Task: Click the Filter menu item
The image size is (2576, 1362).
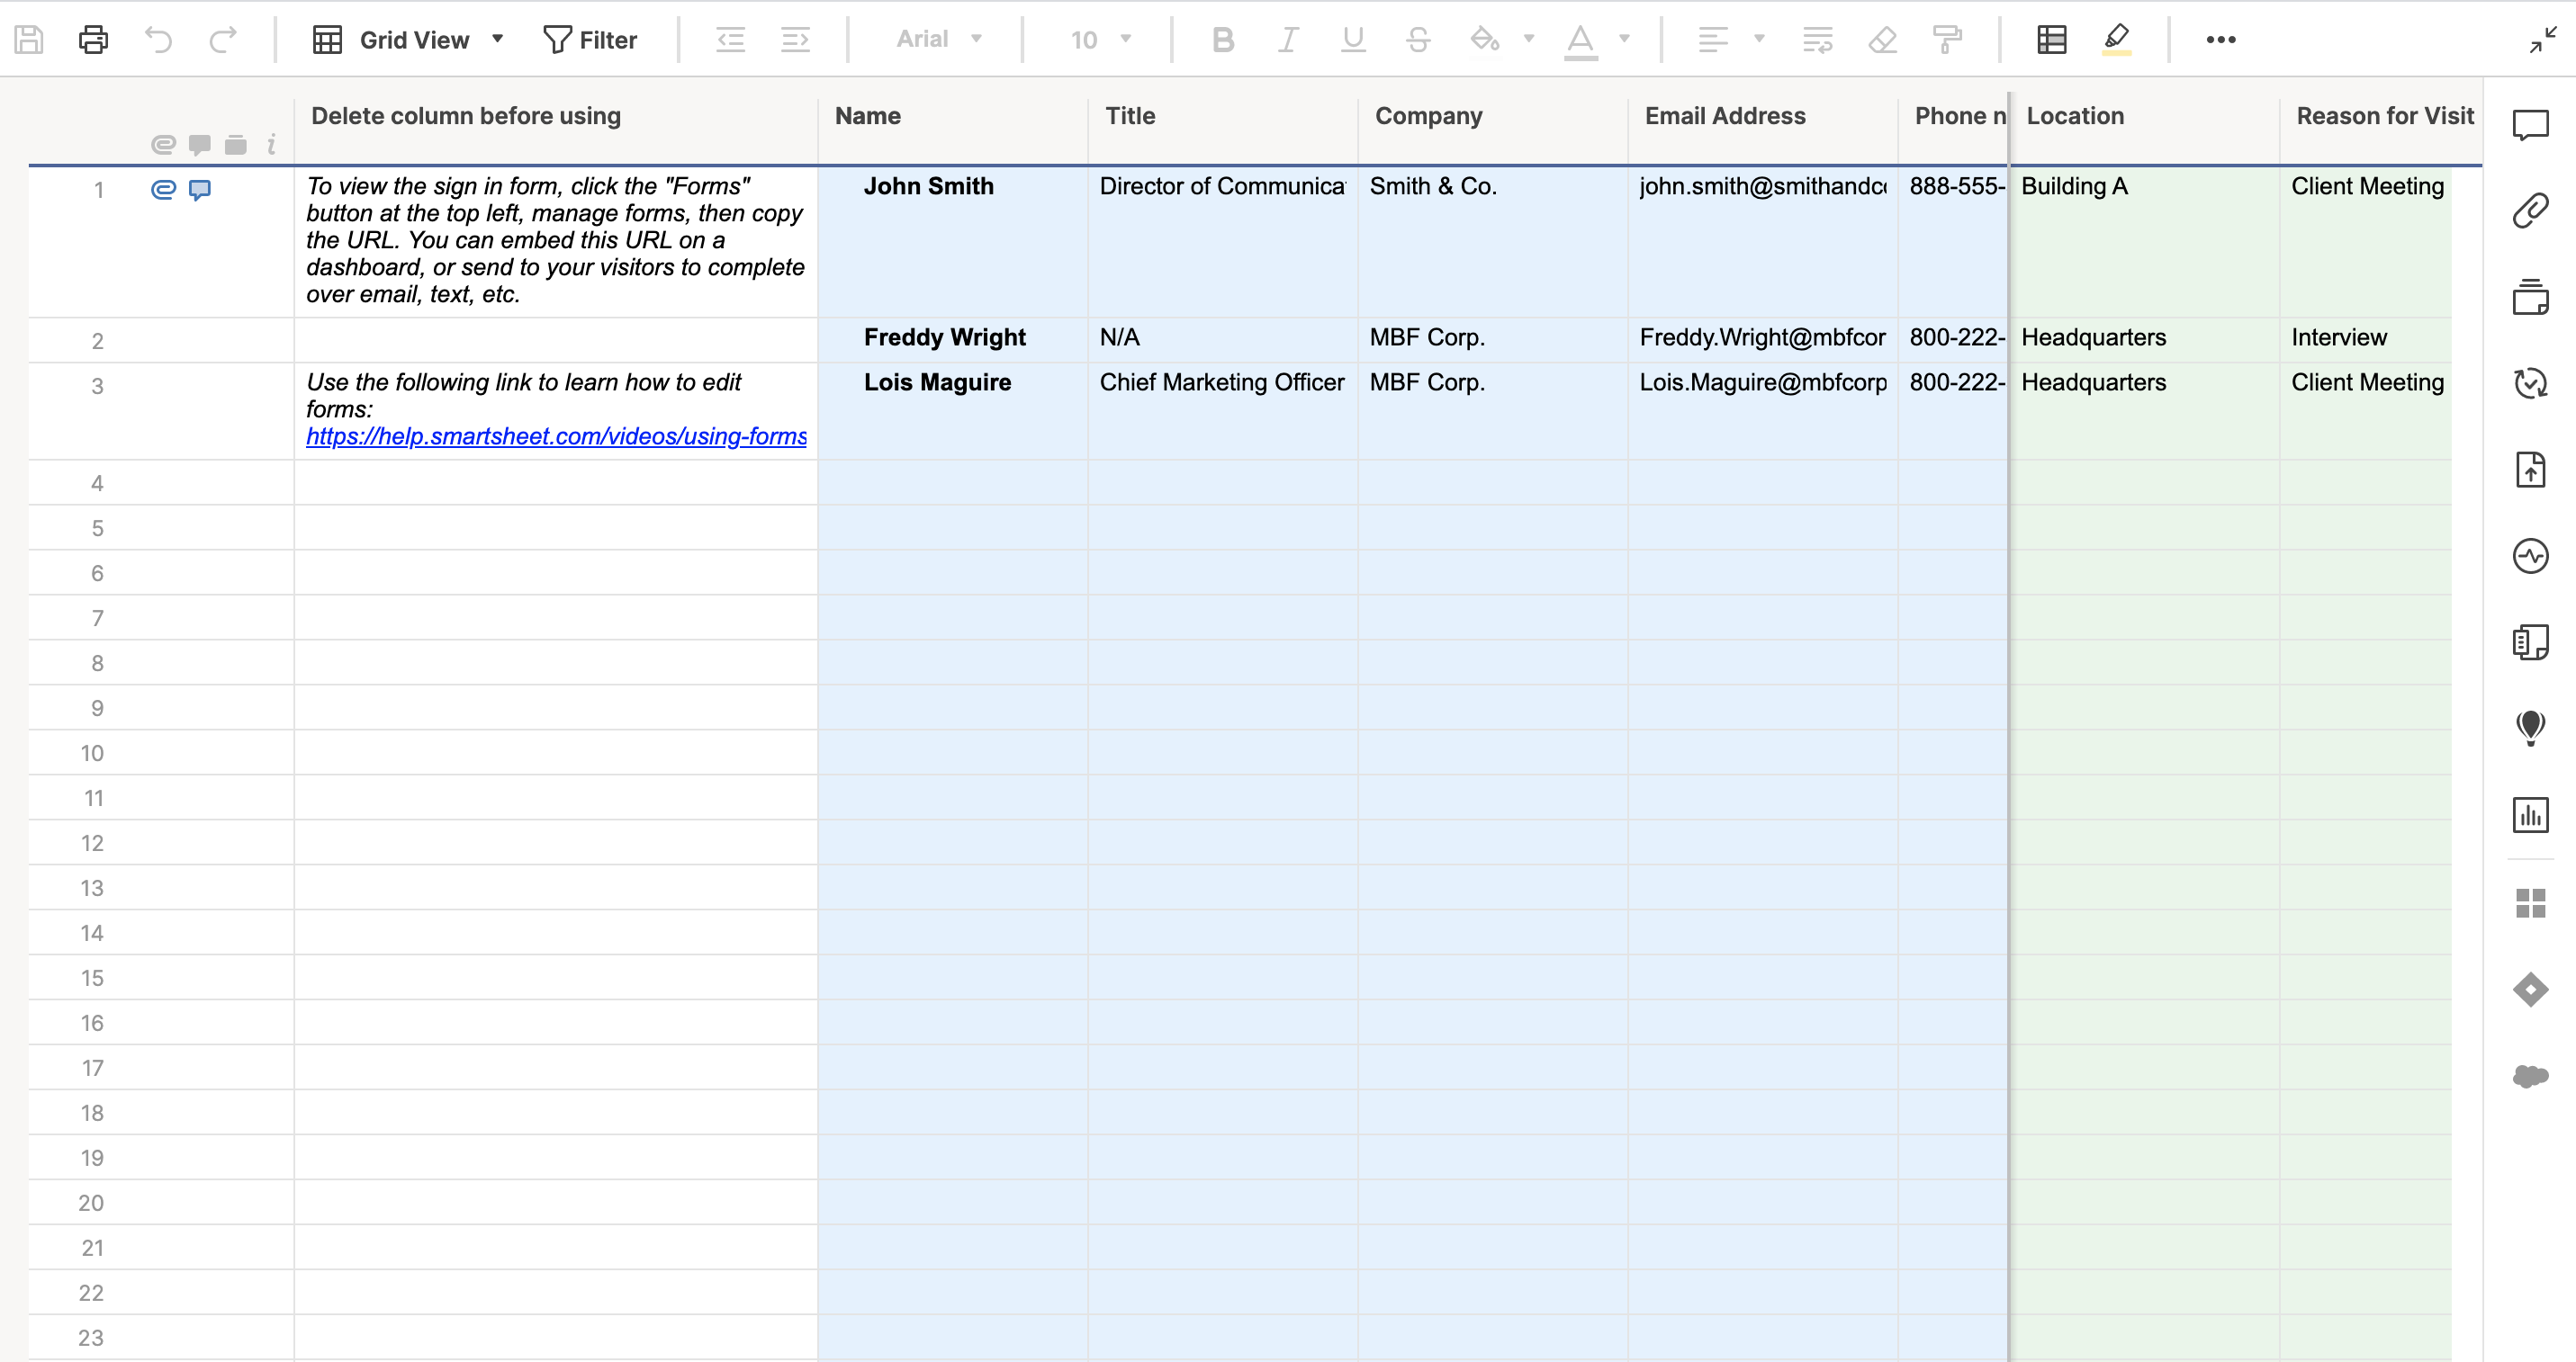Action: [x=591, y=39]
